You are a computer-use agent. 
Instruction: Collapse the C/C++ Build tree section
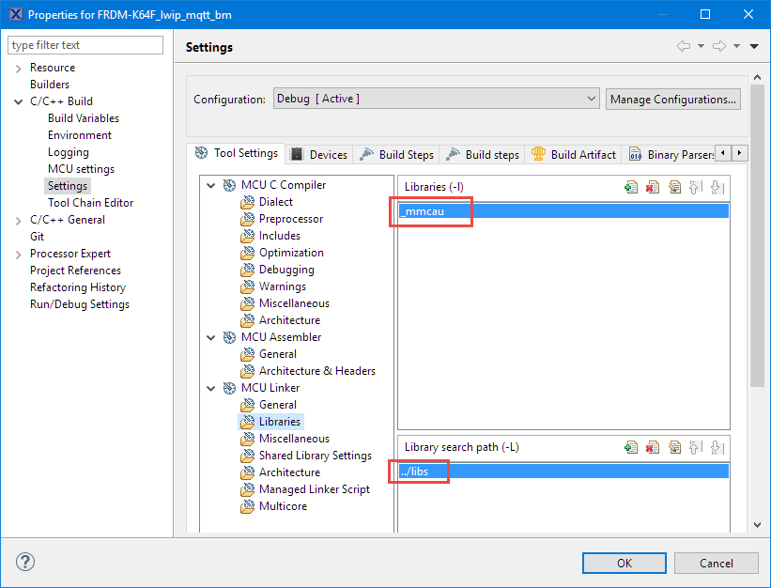(x=19, y=101)
